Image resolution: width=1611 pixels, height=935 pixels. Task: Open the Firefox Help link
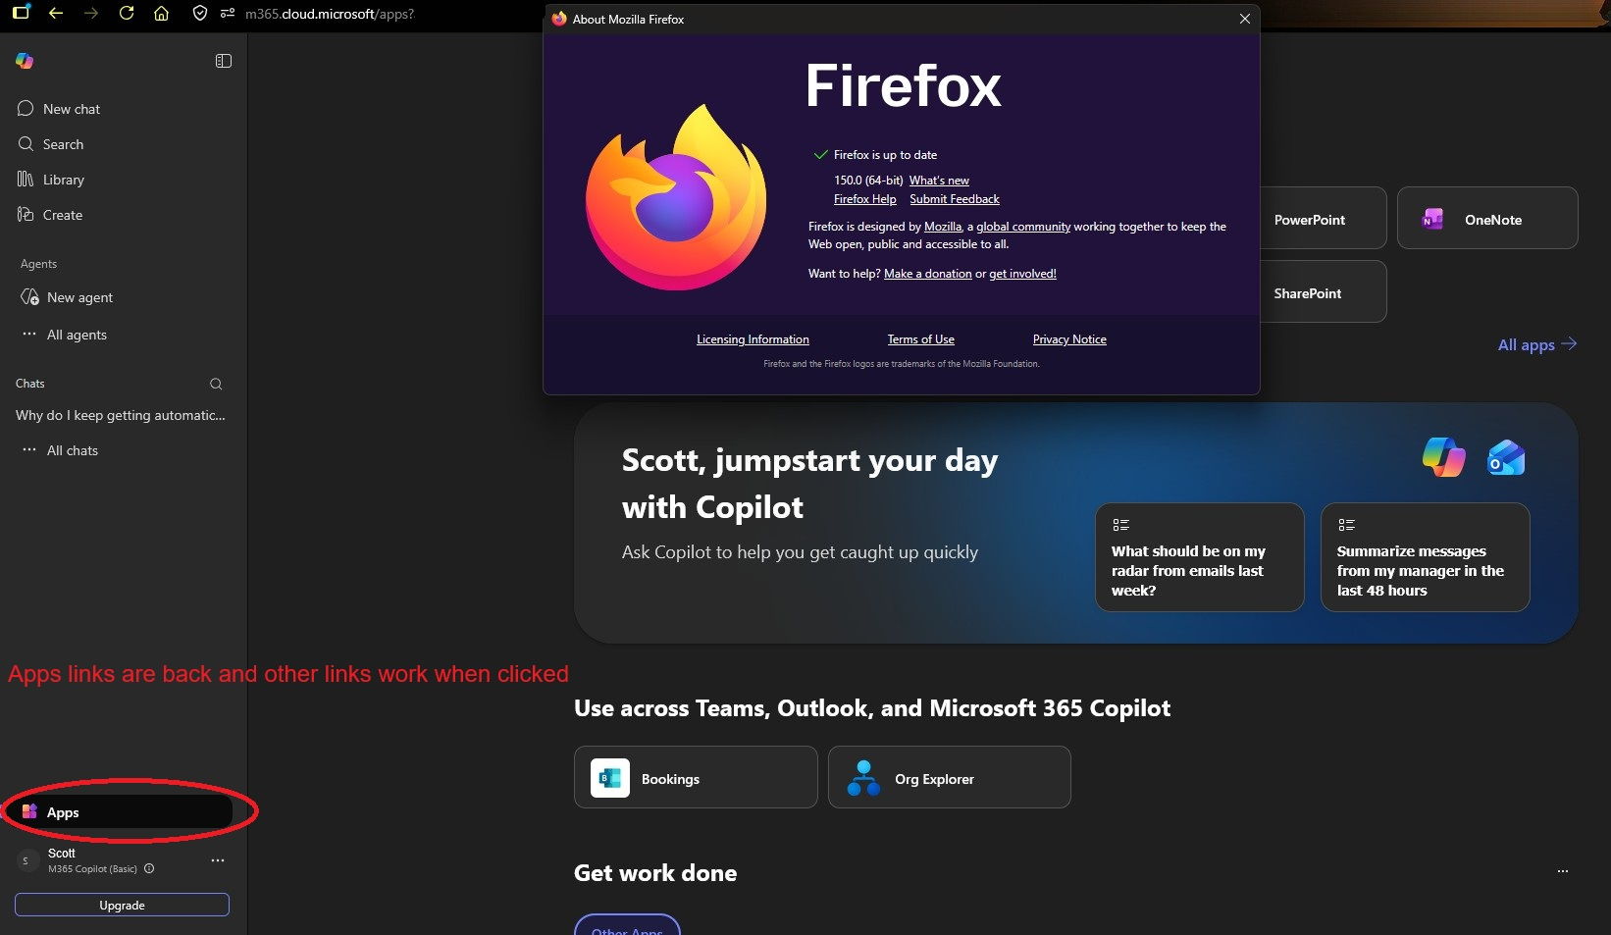coord(865,199)
